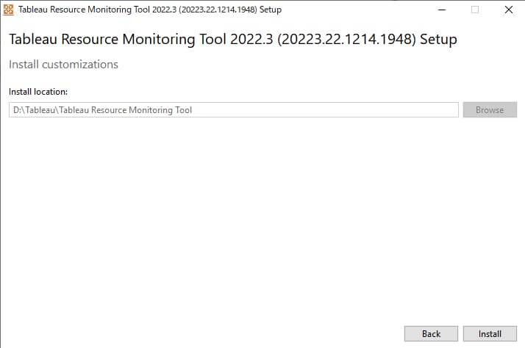Click the "Install customizations" subtitle text

pyautogui.click(x=63, y=64)
